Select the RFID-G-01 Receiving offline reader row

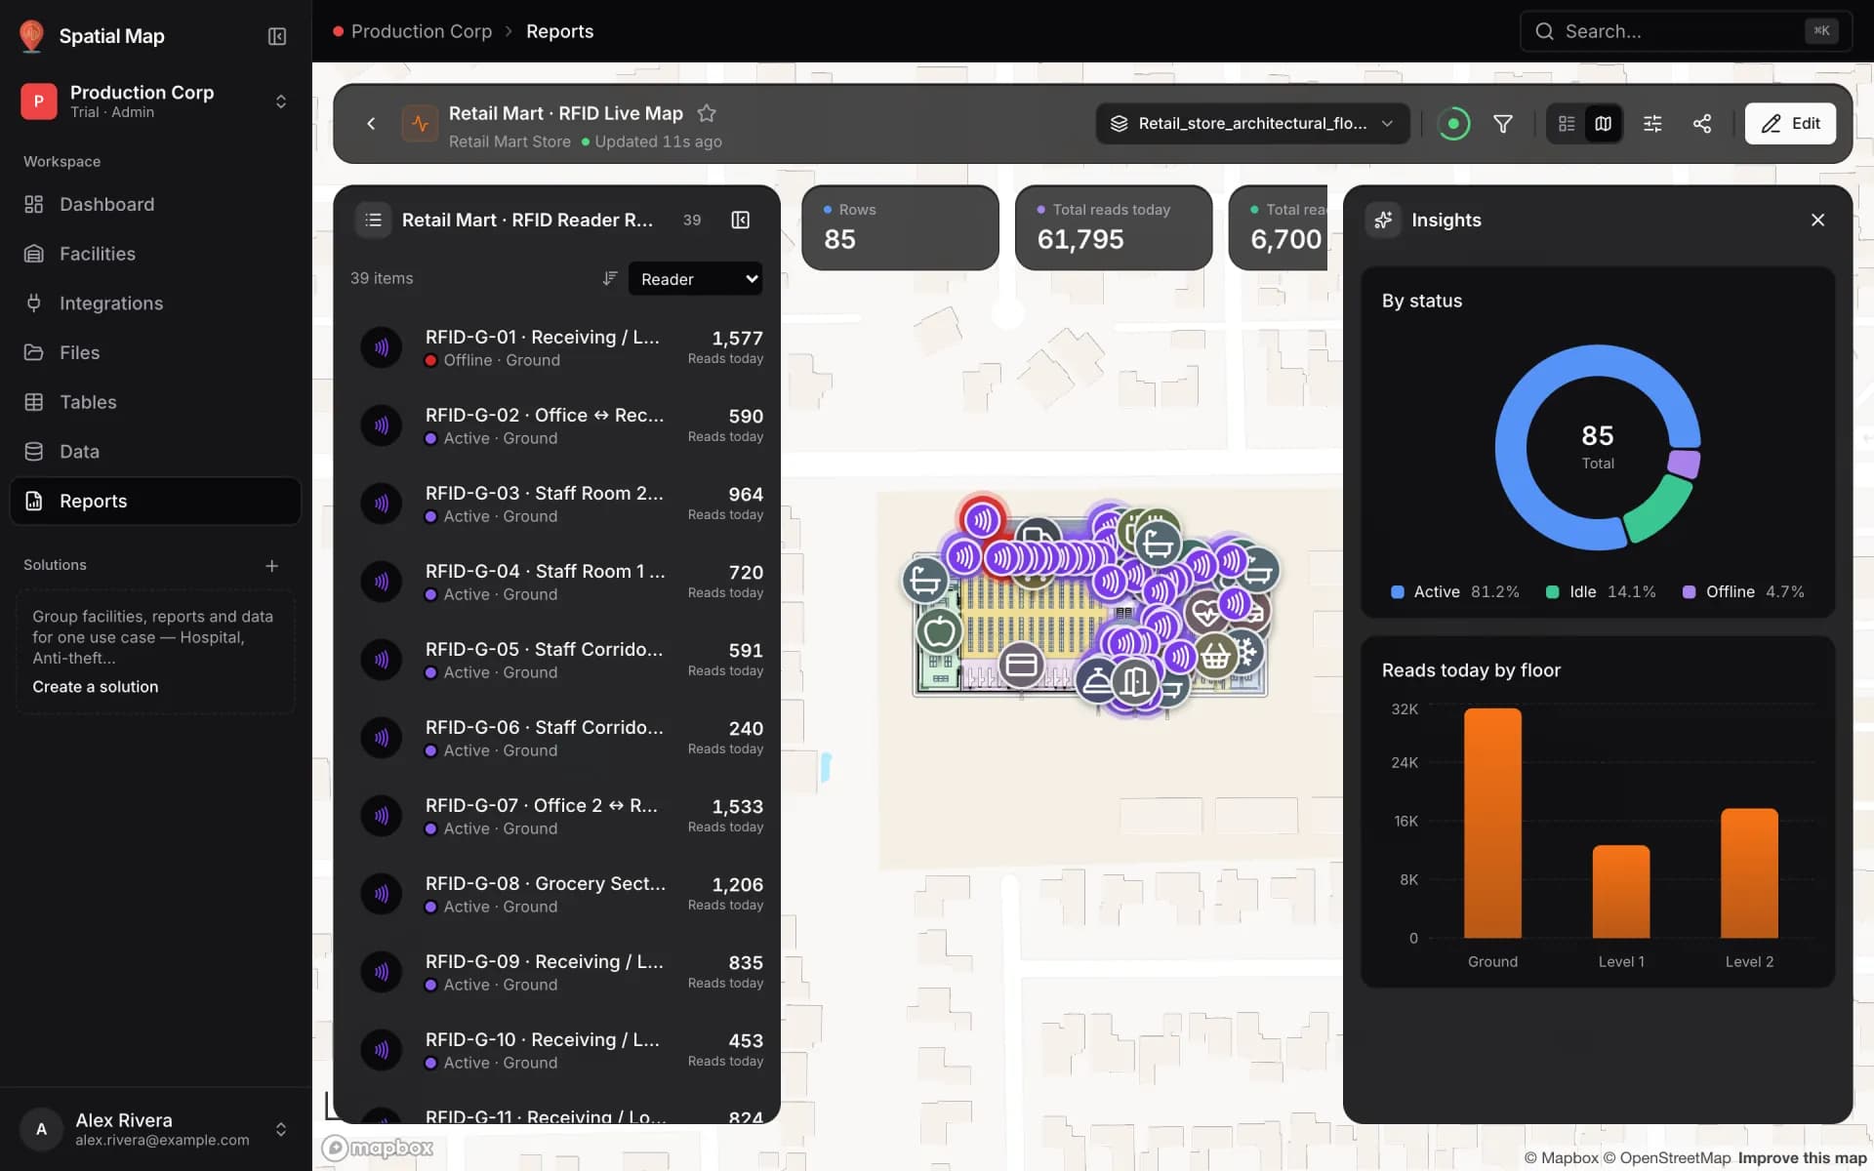coord(556,347)
